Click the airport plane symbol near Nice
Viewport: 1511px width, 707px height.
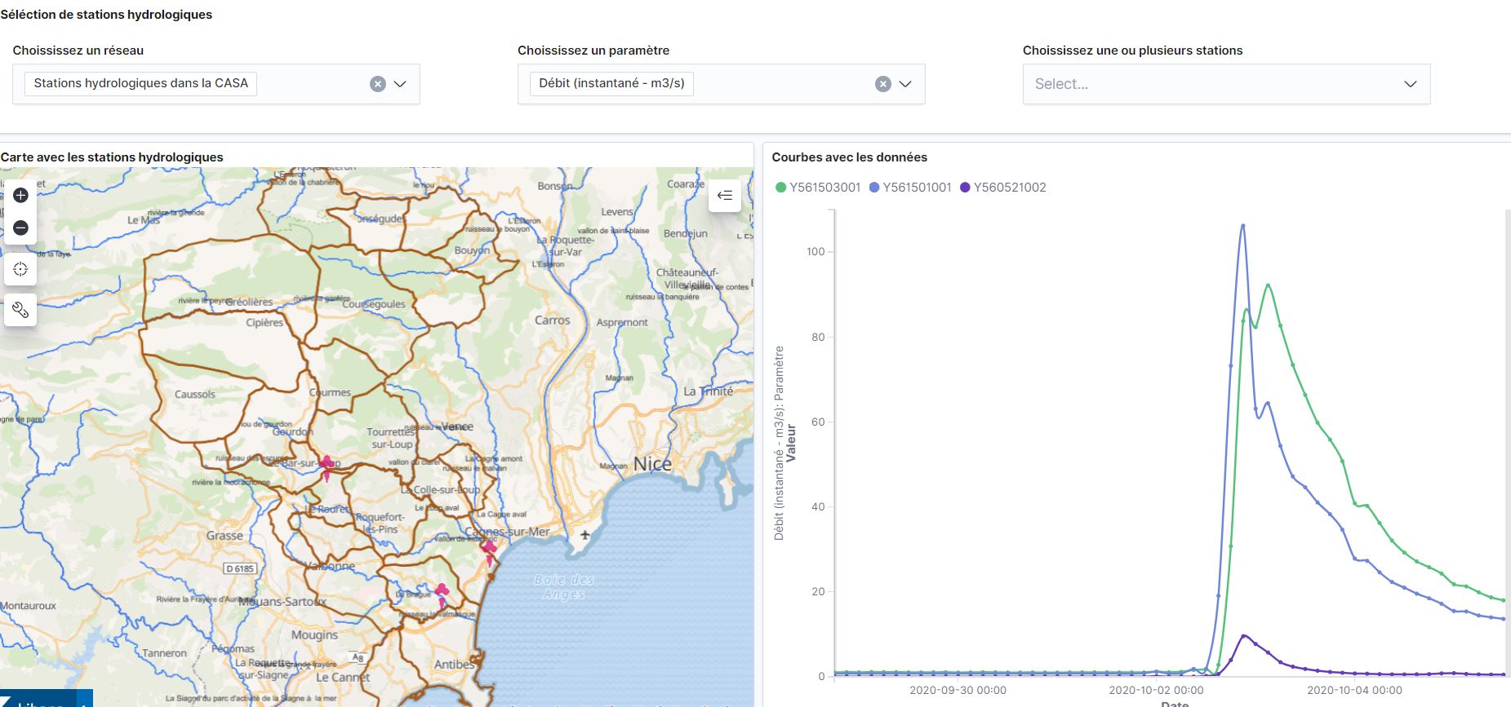584,536
